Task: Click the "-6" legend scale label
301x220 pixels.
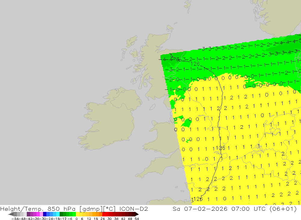Action: click(70, 219)
